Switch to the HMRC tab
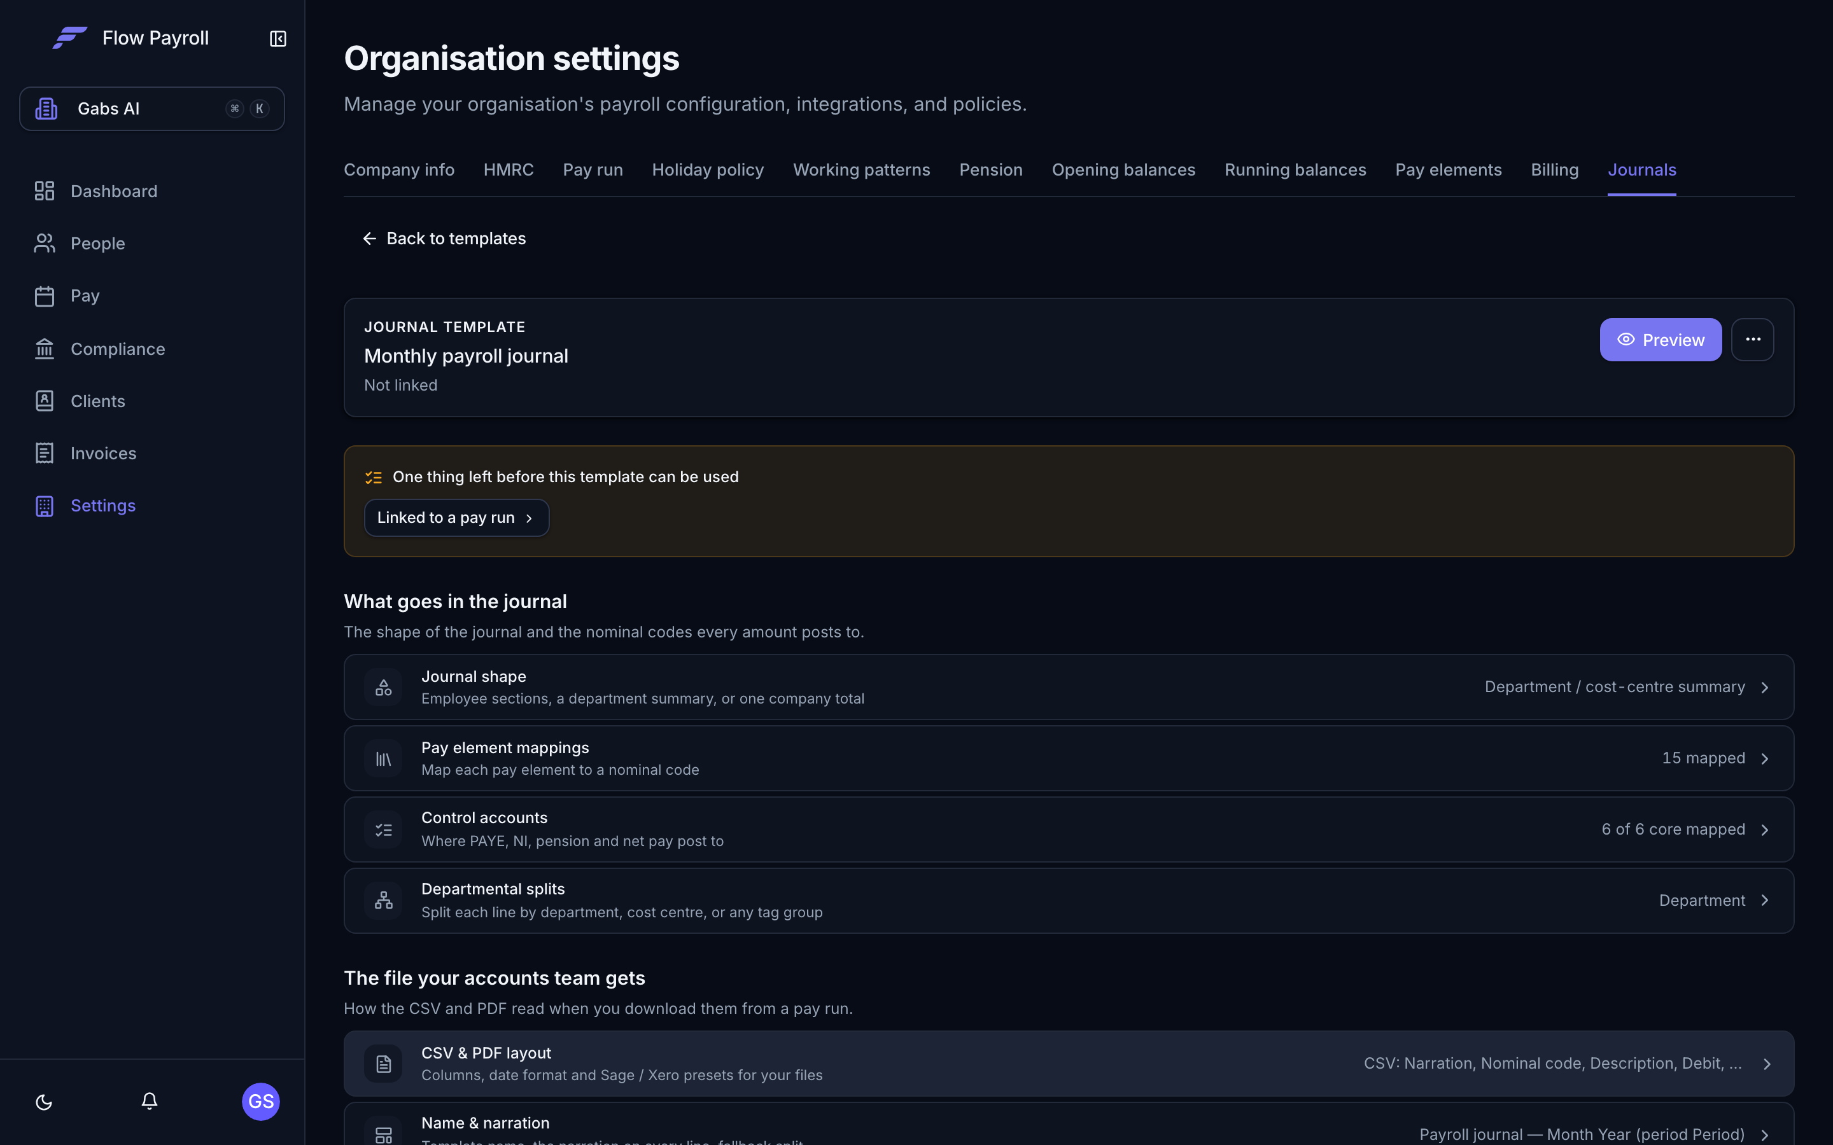This screenshot has width=1833, height=1145. [x=509, y=170]
